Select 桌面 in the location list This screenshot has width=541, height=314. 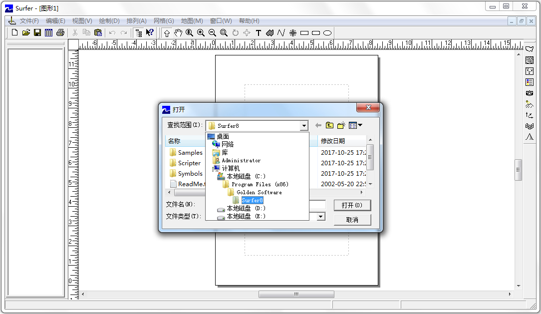(x=223, y=136)
